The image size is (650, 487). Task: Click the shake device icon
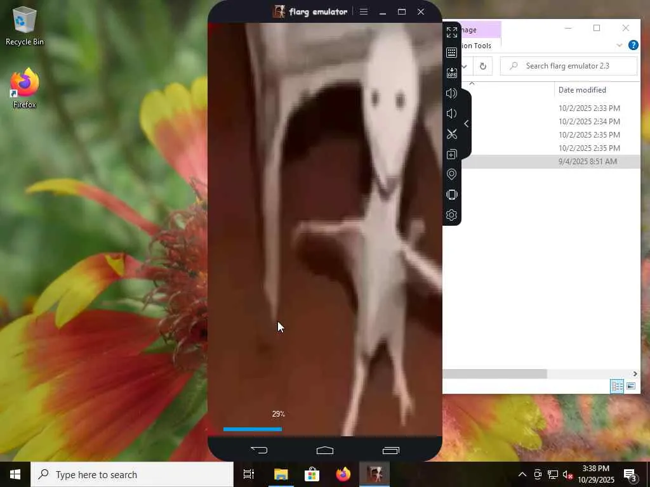coord(451,195)
